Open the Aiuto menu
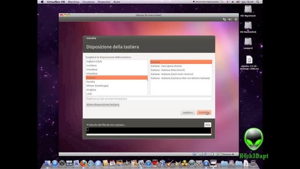The image size is (300, 169). click(x=117, y=2)
